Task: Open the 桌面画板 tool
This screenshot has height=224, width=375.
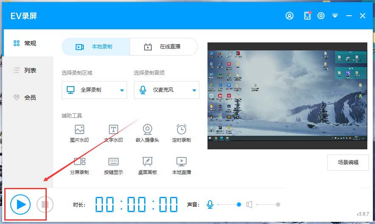Action: click(147, 166)
